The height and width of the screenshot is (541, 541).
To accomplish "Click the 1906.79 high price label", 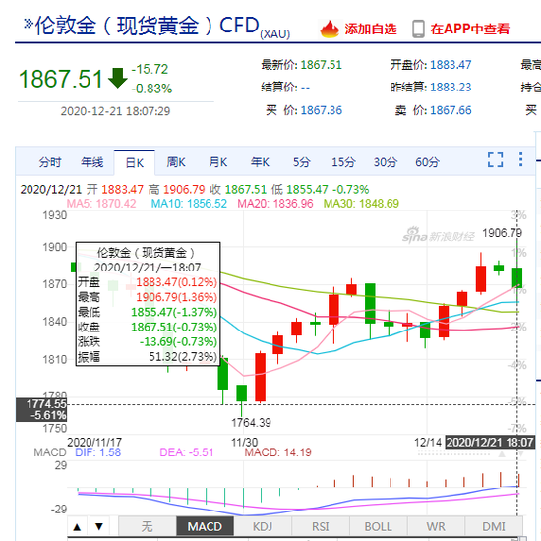I will point(502,233).
